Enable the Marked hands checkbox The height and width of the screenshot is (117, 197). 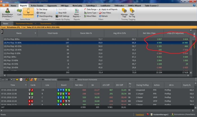[x=43, y=80]
